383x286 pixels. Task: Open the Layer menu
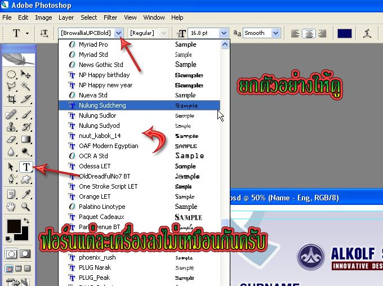66,17
